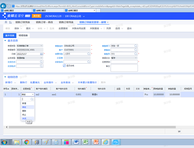
Task: Open the 业务操作 dropdown menu
Action: pyautogui.click(x=50, y=82)
